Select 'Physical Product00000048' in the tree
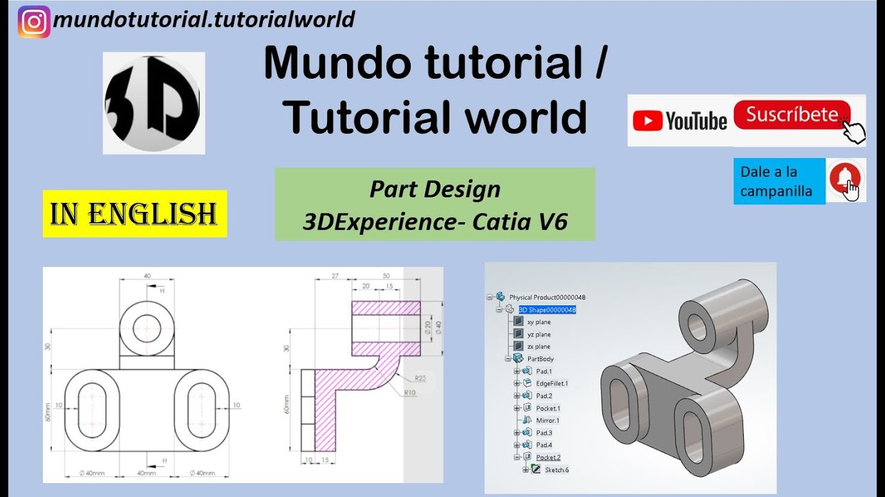Viewport: 885px width, 497px height. pyautogui.click(x=548, y=297)
